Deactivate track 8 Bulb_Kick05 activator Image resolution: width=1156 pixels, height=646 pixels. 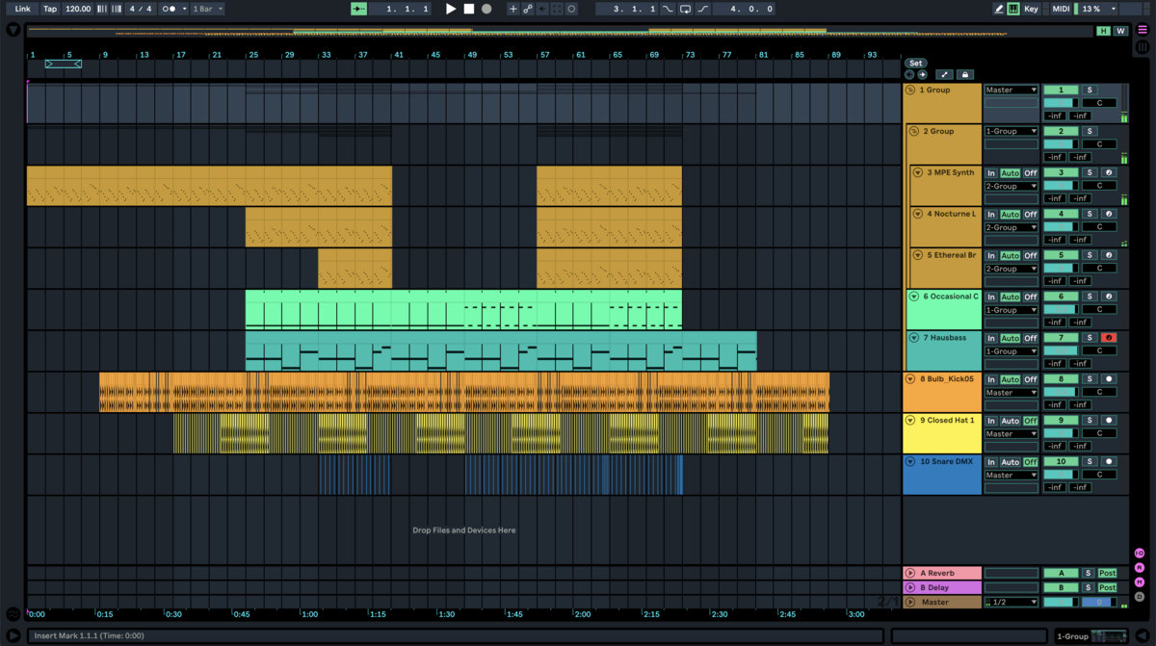(x=1060, y=379)
